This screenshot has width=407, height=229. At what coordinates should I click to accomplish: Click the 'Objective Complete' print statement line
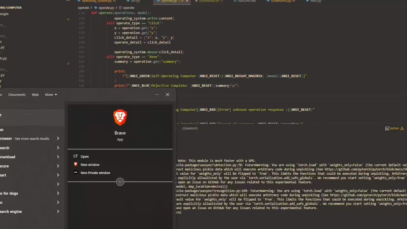click(x=177, y=86)
